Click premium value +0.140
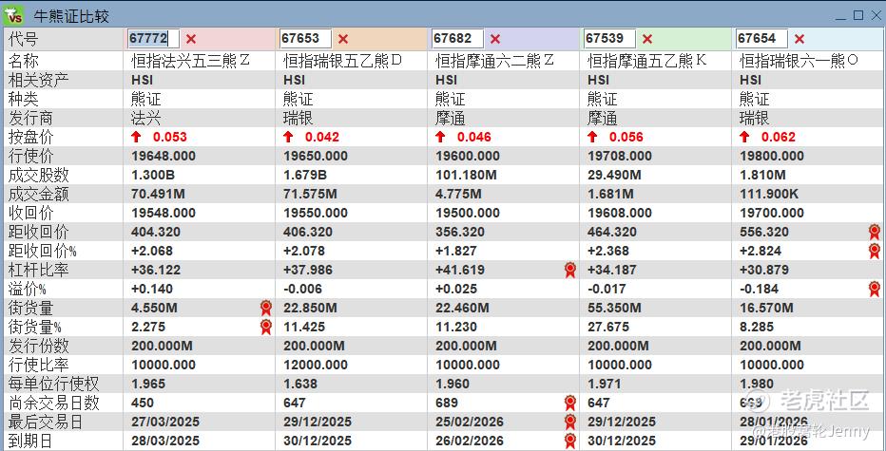Screen dimensions: 886x451 click(152, 289)
